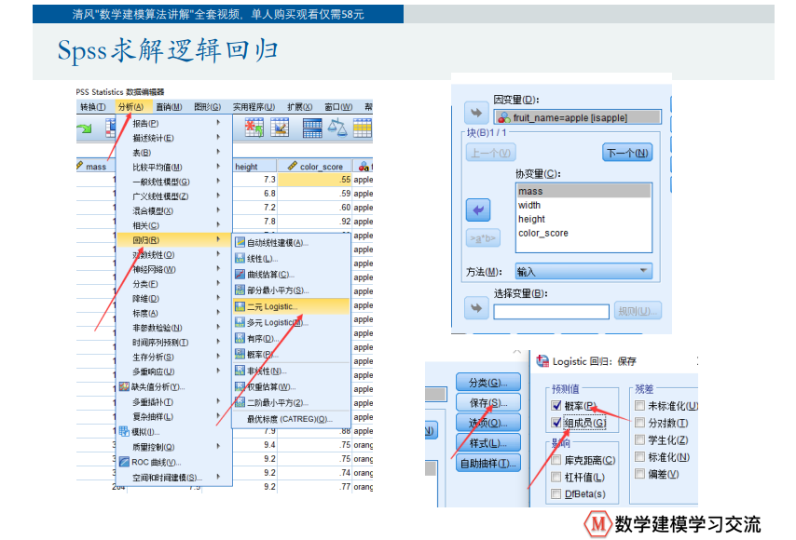Click arrow button beside 因变量 field

pyautogui.click(x=476, y=113)
